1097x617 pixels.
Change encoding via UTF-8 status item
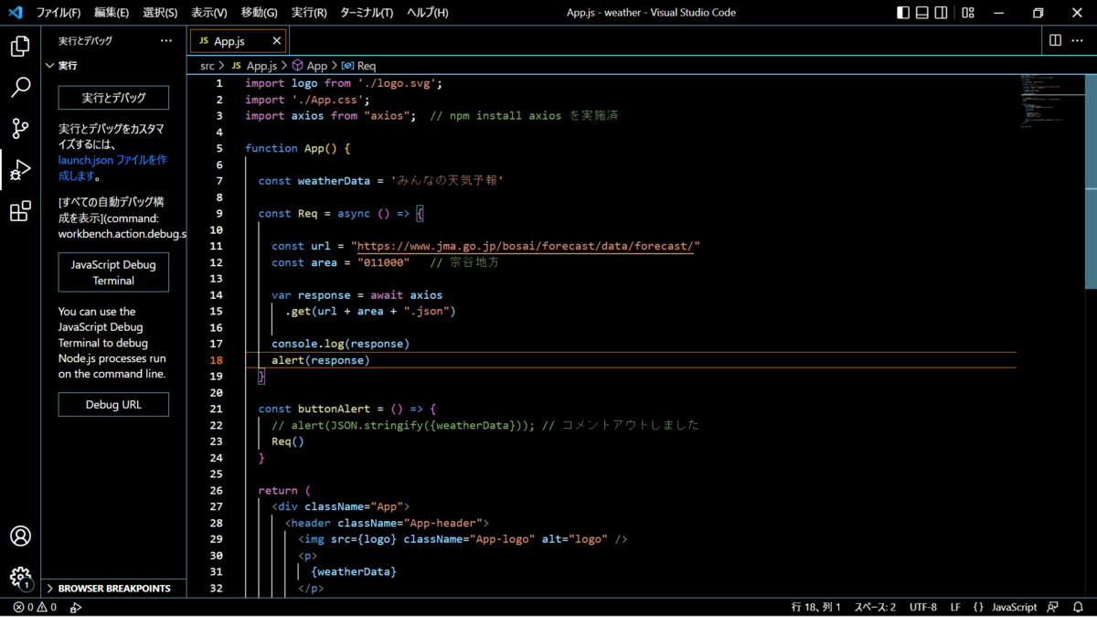(923, 607)
